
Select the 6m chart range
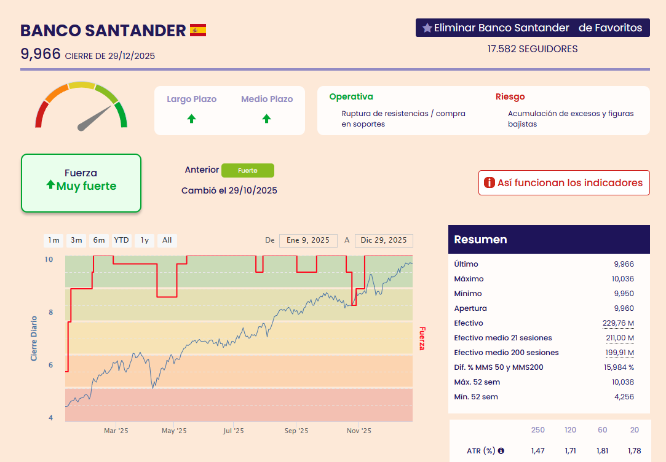point(99,240)
